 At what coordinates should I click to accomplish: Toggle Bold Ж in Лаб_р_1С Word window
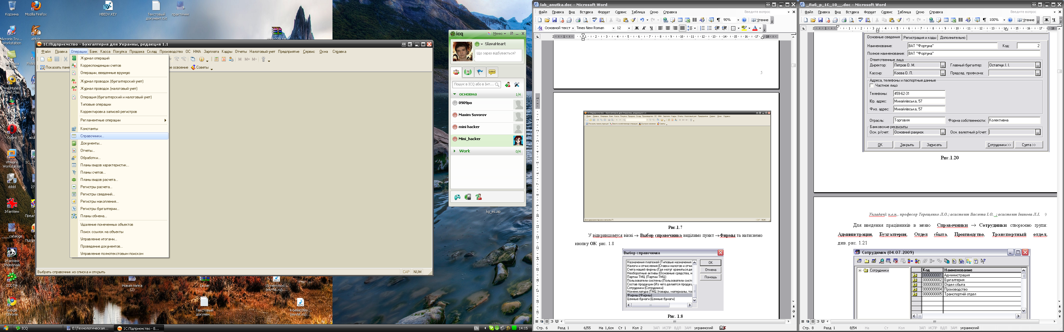[1046, 20]
